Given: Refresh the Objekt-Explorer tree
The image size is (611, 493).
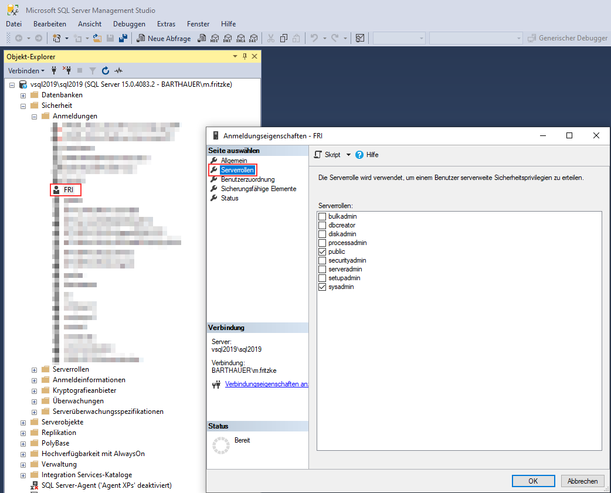Looking at the screenshot, I should tap(106, 70).
